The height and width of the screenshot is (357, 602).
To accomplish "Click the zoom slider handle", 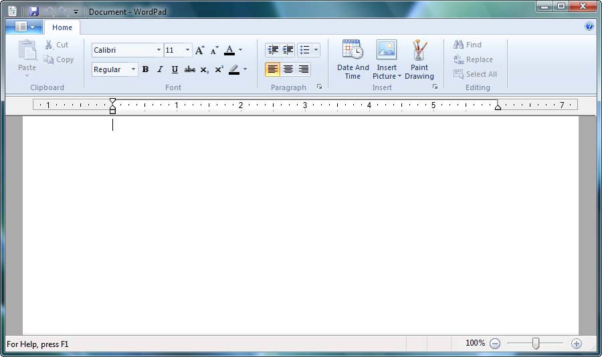I will (536, 344).
